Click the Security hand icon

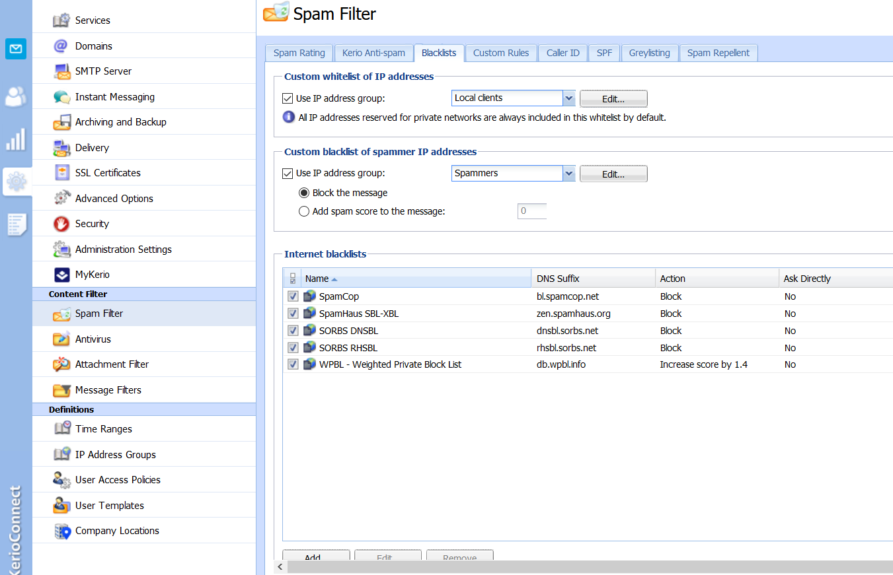click(62, 224)
